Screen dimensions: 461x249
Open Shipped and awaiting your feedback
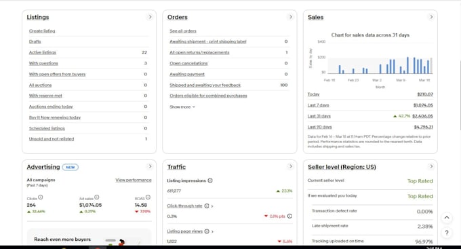coord(205,85)
